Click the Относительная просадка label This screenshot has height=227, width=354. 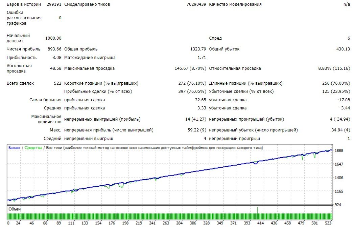tap(235, 68)
